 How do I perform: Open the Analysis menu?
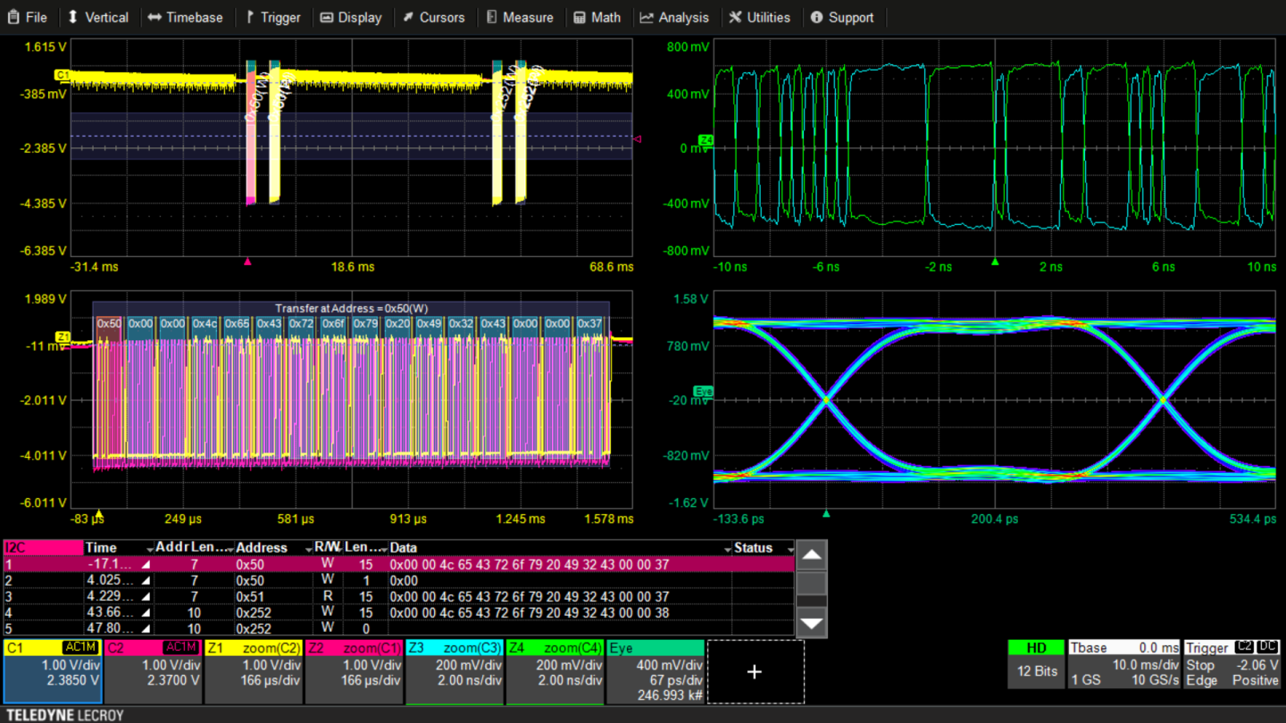pyautogui.click(x=674, y=17)
